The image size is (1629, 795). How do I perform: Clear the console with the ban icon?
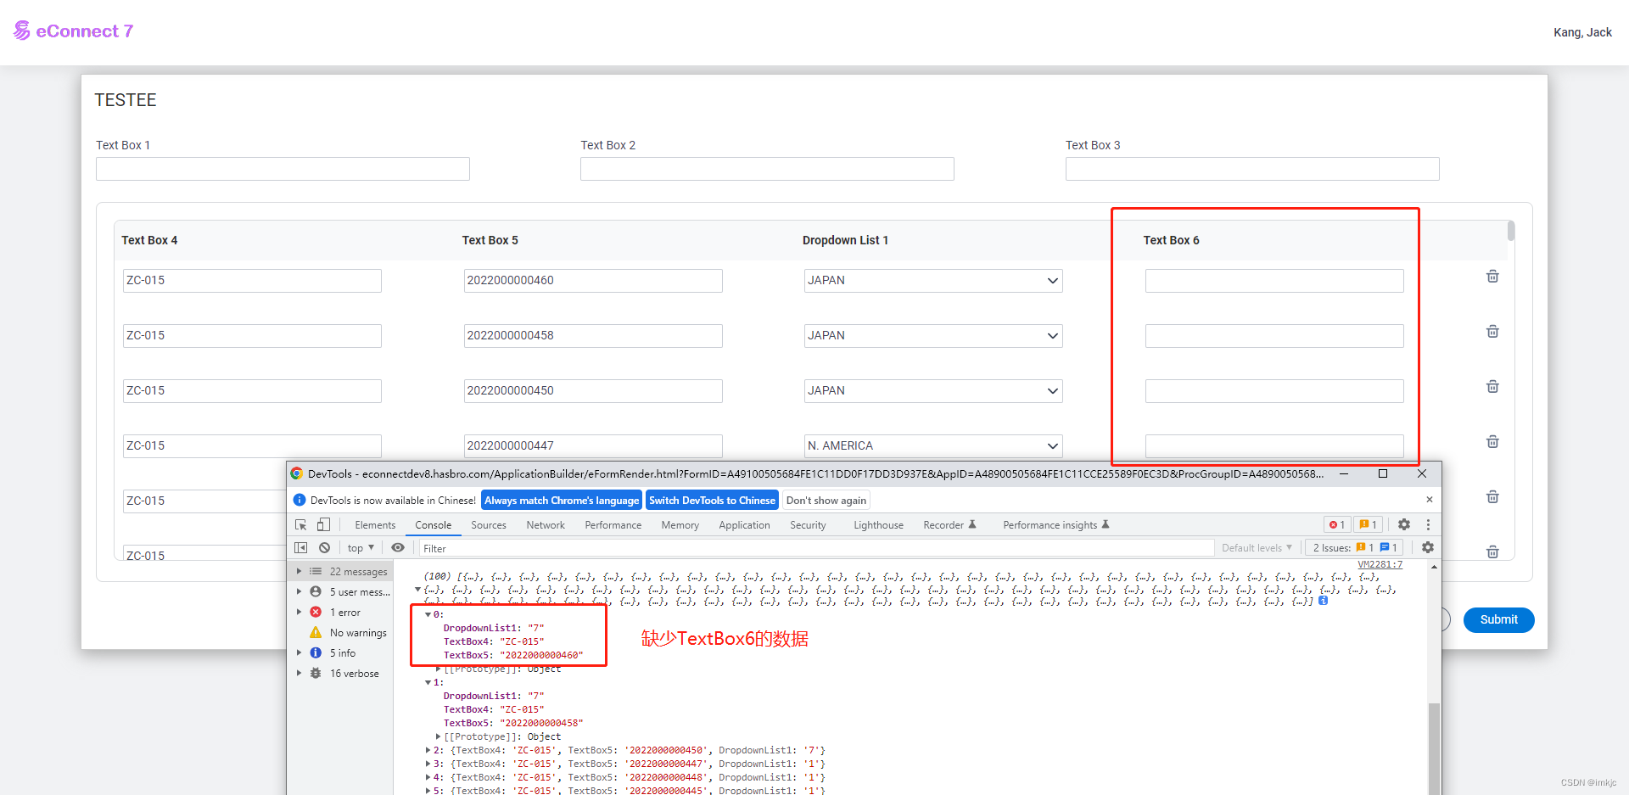(x=325, y=547)
